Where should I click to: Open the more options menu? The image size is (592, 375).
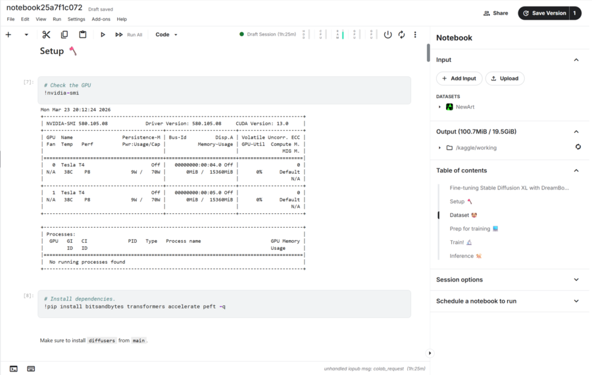tap(415, 35)
